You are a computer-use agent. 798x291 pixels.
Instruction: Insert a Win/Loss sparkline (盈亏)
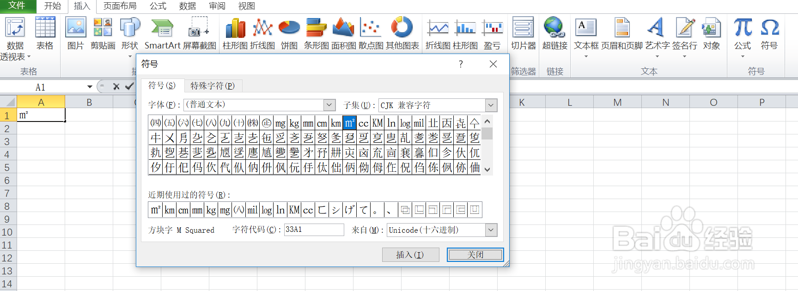[x=492, y=33]
